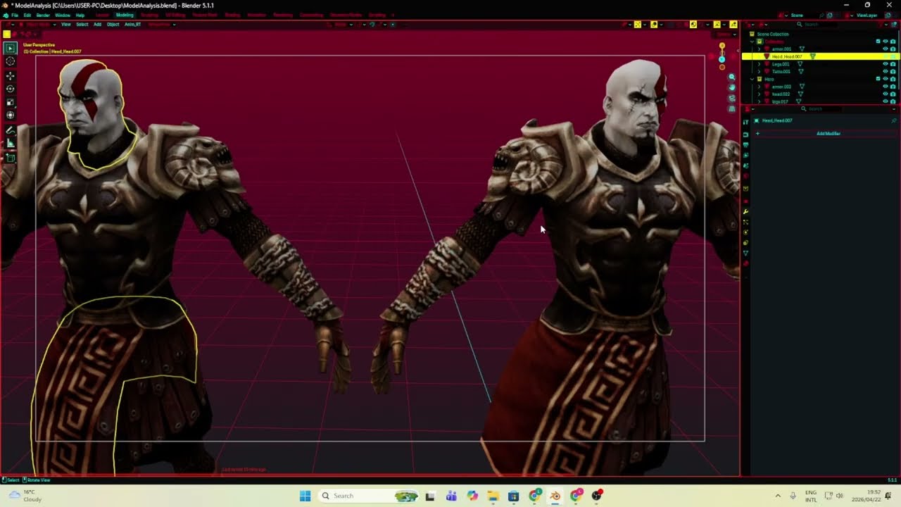Image resolution: width=901 pixels, height=507 pixels.
Task: Collapse the Hero collection
Action: coord(752,79)
